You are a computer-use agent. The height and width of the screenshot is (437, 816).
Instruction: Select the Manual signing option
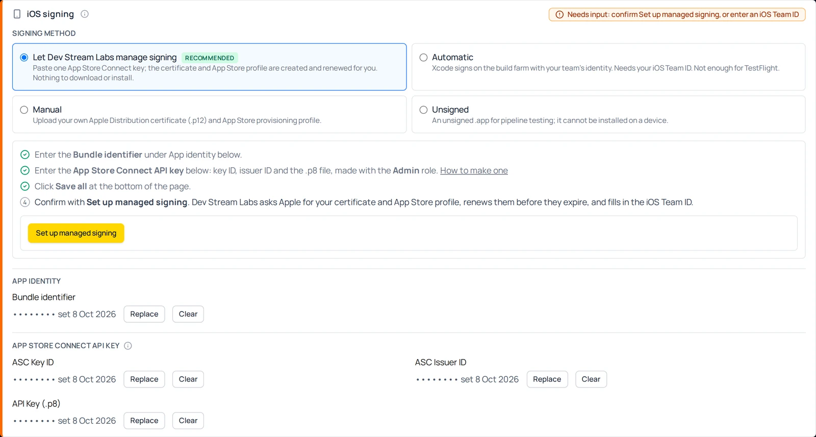pos(24,110)
